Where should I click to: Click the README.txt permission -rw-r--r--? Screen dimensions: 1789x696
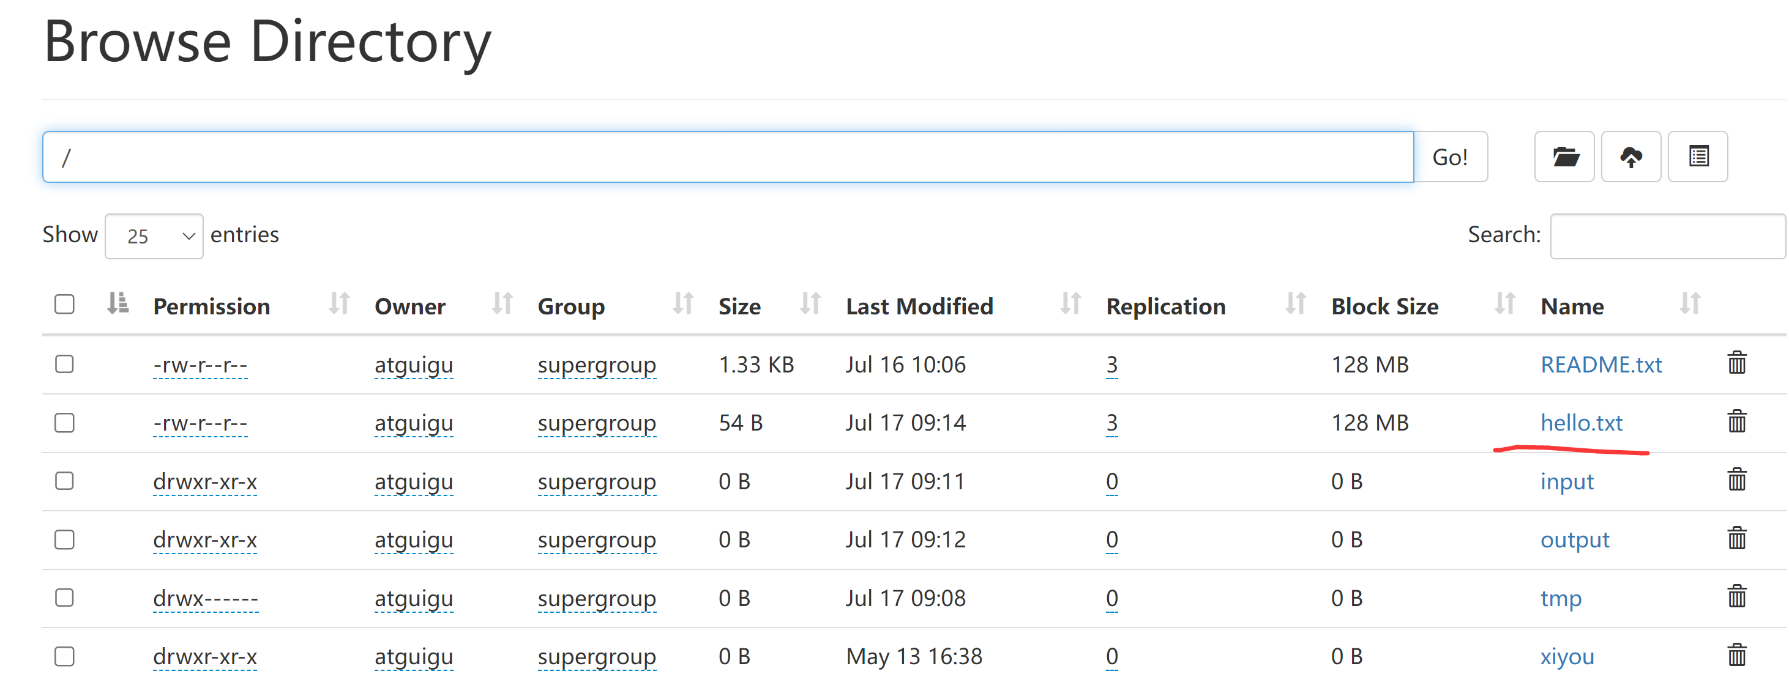(x=200, y=365)
